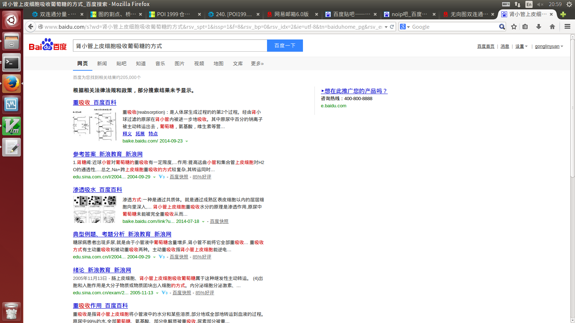Open the 设置 settings dropdown
This screenshot has height=323, width=575.
click(x=521, y=46)
